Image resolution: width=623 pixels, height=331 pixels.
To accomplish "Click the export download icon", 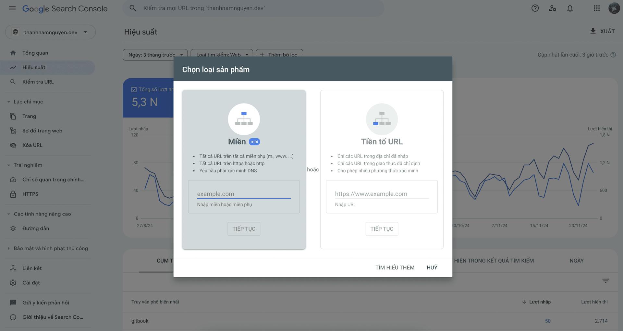I will coord(593,31).
